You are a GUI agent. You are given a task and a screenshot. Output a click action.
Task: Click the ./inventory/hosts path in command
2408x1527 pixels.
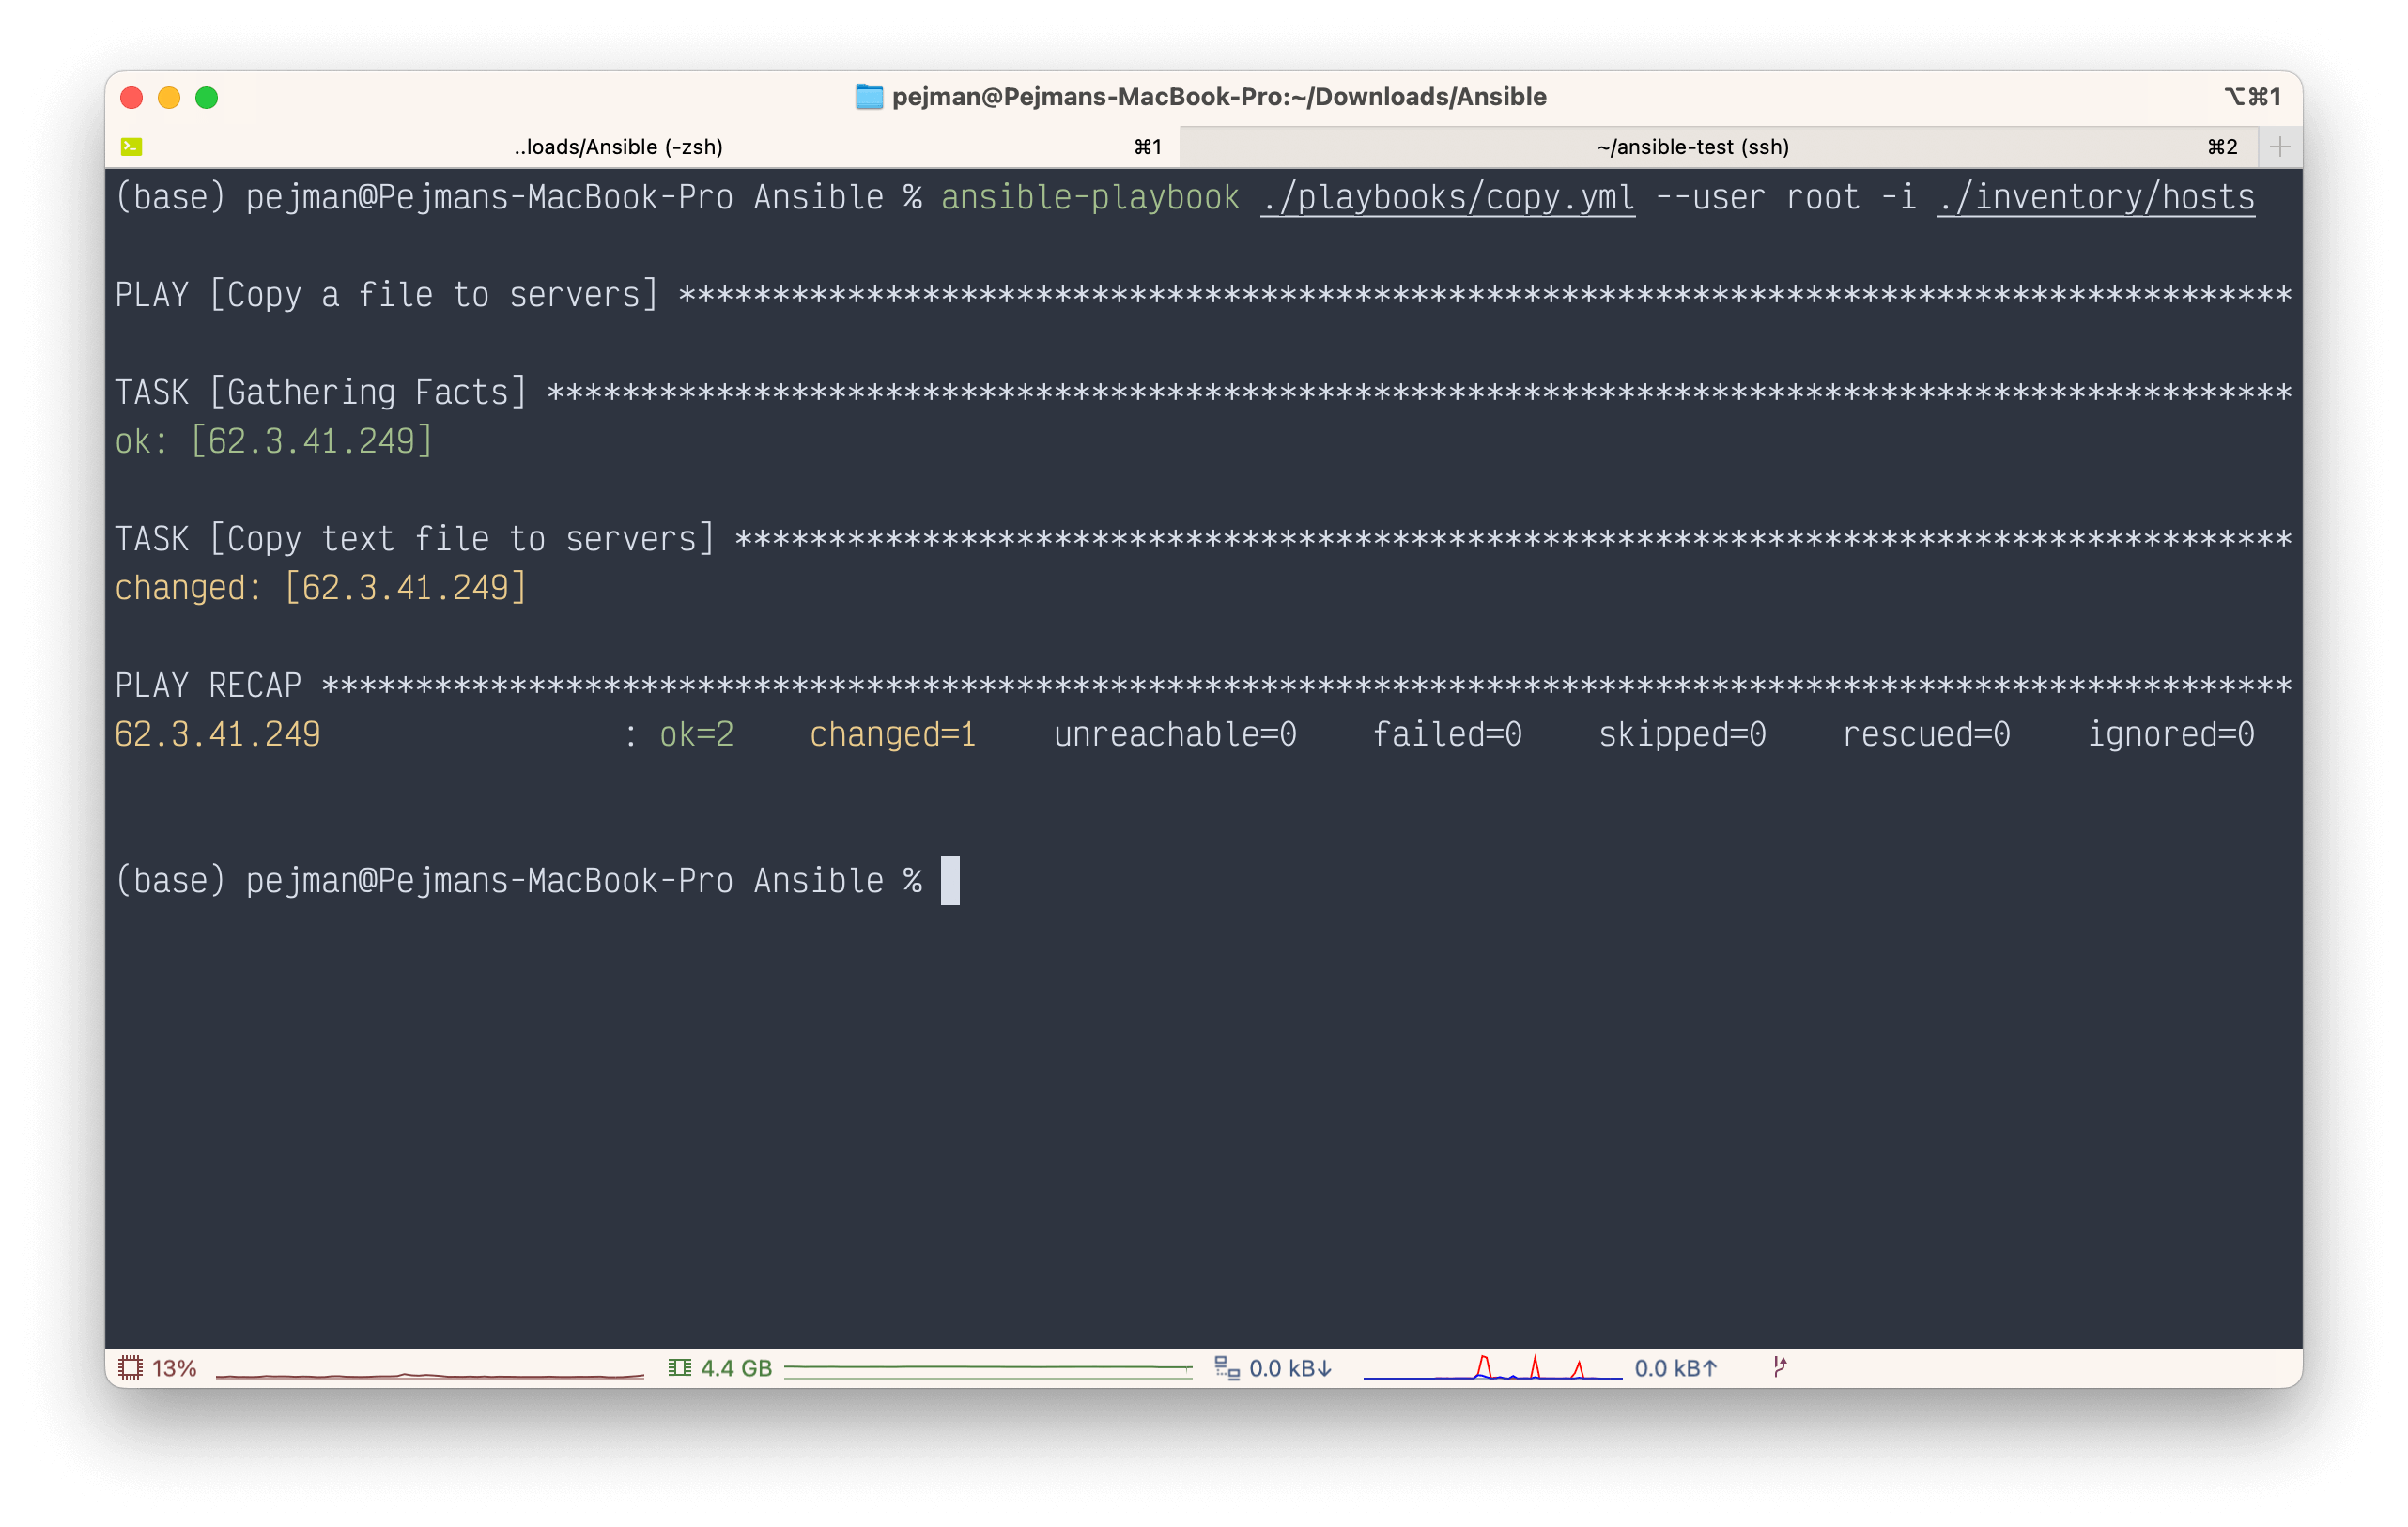click(x=2095, y=198)
